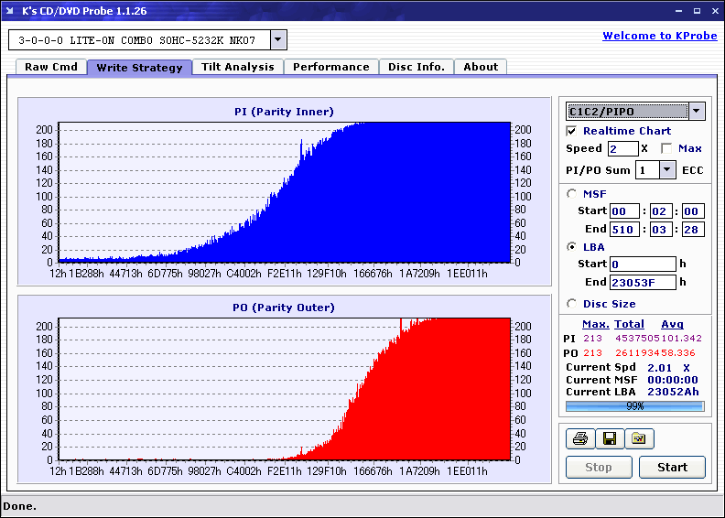725x518 pixels.
Task: Switch to the Tilt Analysis tab
Action: click(238, 67)
